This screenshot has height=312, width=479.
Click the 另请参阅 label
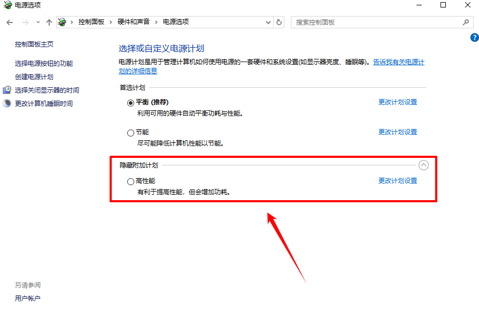28,285
